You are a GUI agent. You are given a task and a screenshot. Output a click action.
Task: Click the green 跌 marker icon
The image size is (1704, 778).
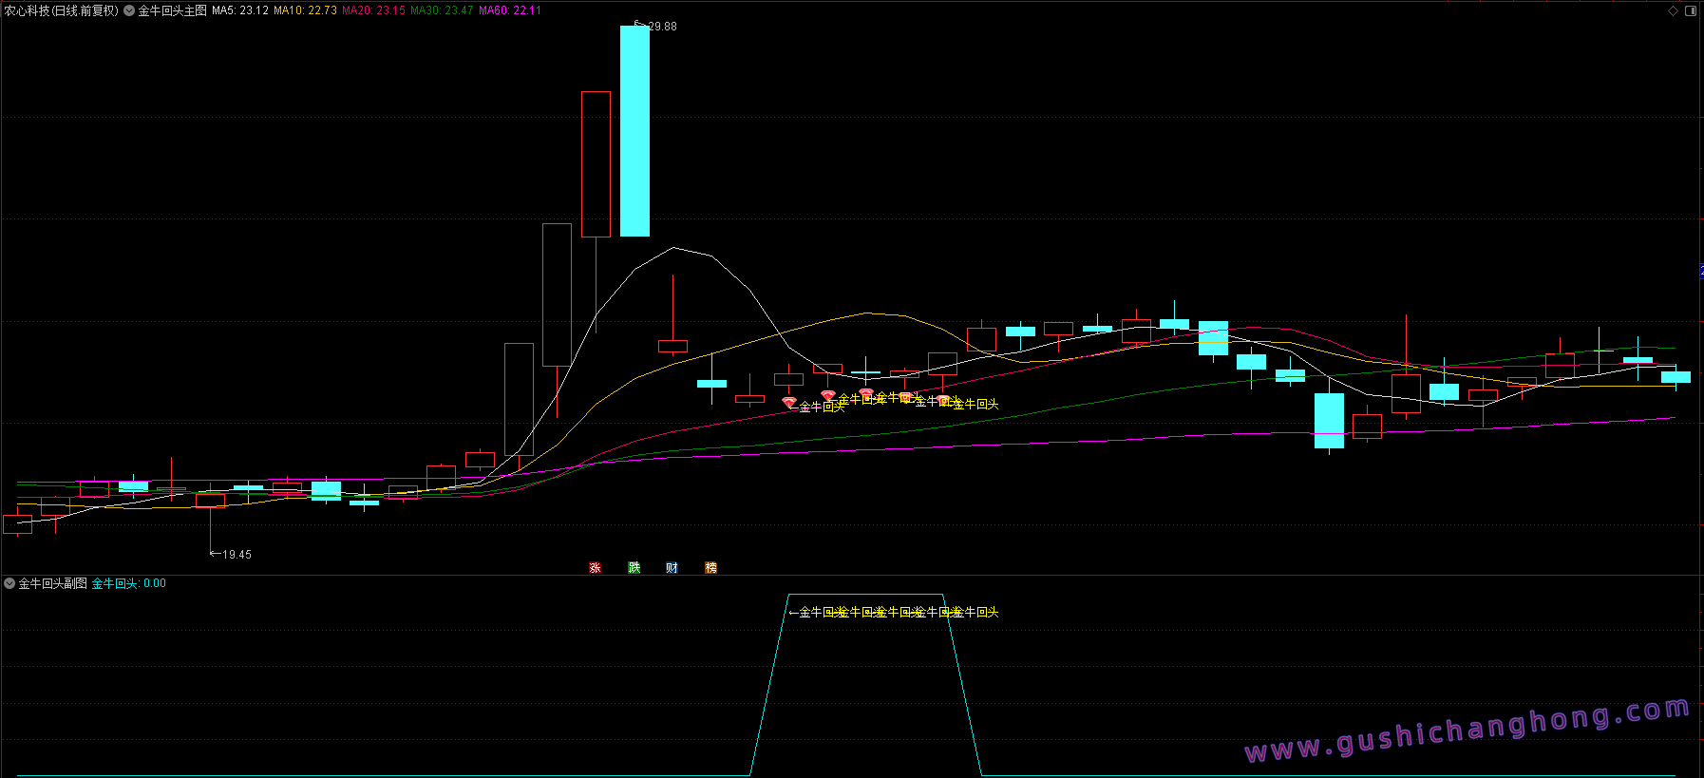(634, 567)
